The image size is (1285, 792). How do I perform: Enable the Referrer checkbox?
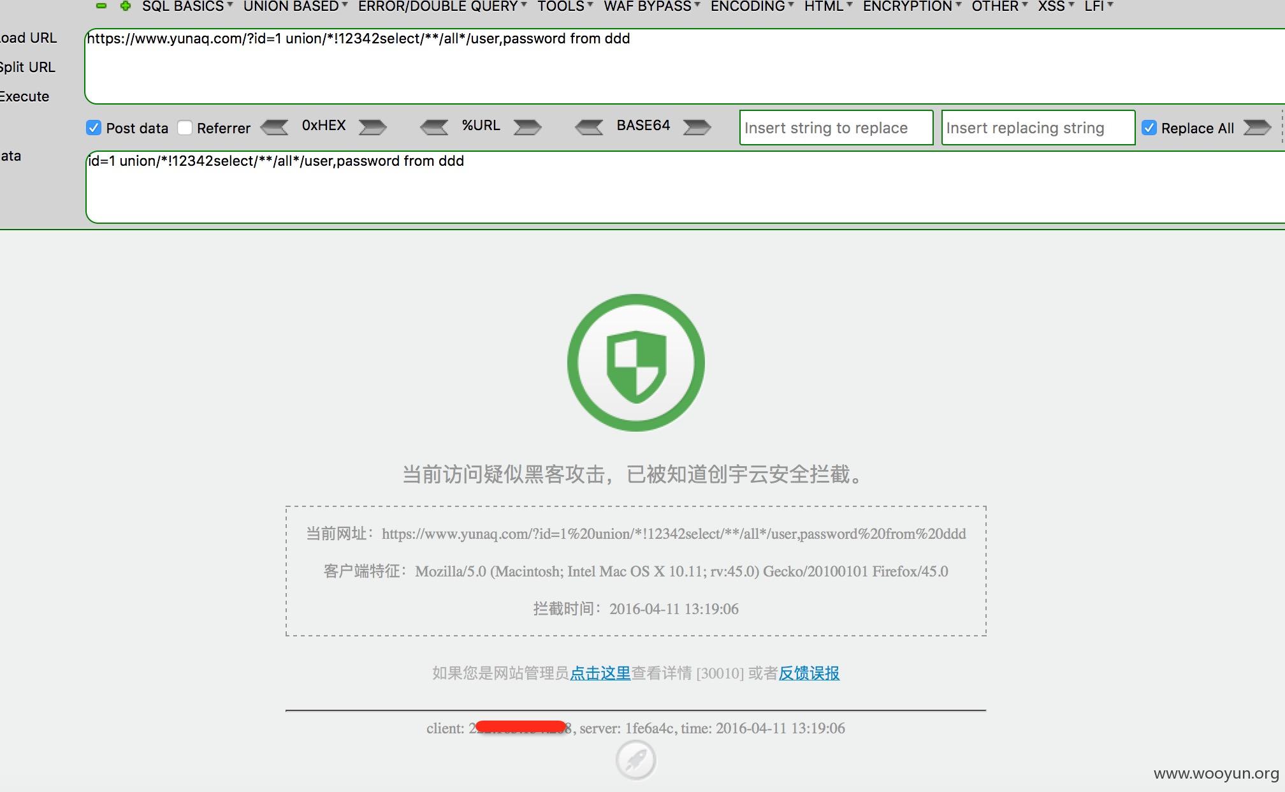[x=185, y=128]
